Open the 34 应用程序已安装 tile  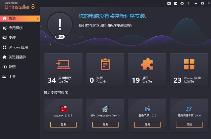[63, 70]
